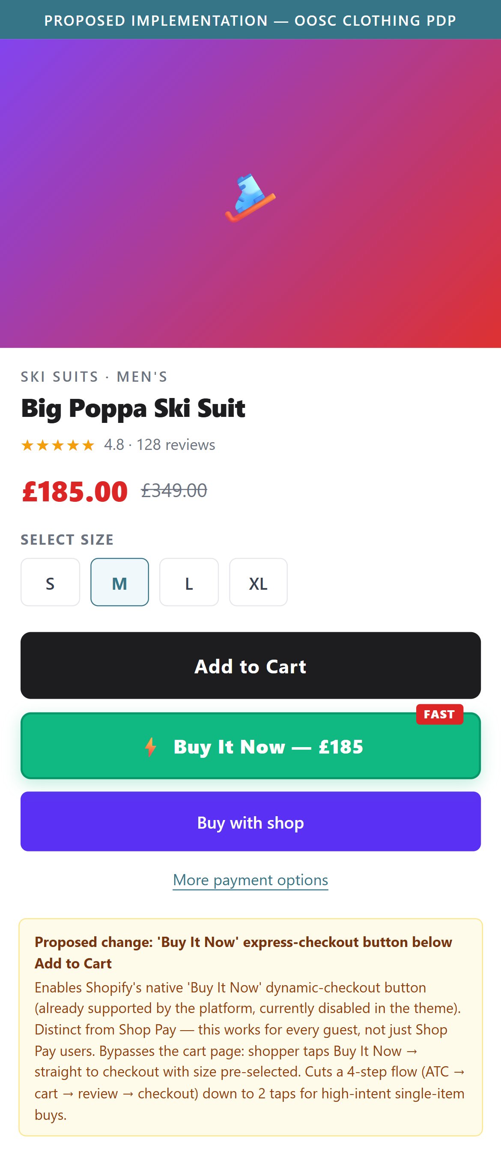Select size M
This screenshot has height=1158, width=501.
119,582
